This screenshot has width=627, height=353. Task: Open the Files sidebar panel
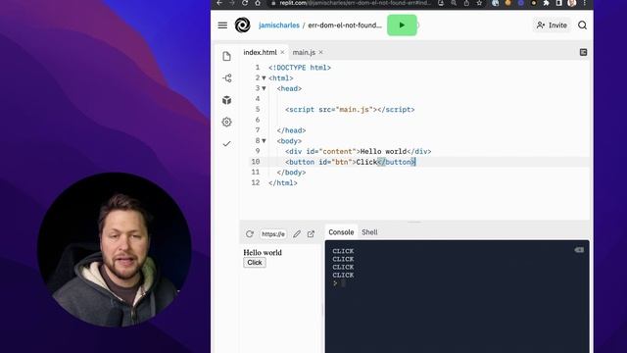[226, 57]
